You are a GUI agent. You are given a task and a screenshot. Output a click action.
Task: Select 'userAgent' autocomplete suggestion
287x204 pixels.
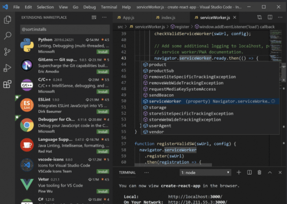pyautogui.click(x=210, y=125)
